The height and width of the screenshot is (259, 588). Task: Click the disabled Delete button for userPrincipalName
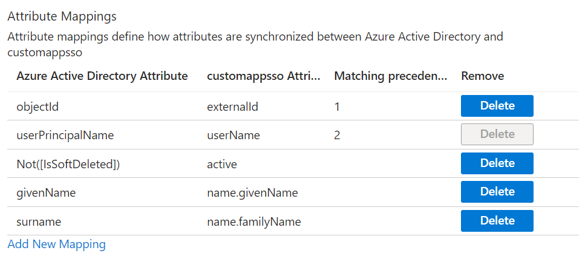(x=497, y=134)
